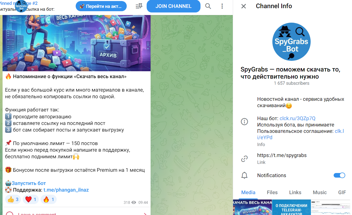352x215 pixels.
Task: Click the 'Notifications' label
Action: [x=272, y=175]
